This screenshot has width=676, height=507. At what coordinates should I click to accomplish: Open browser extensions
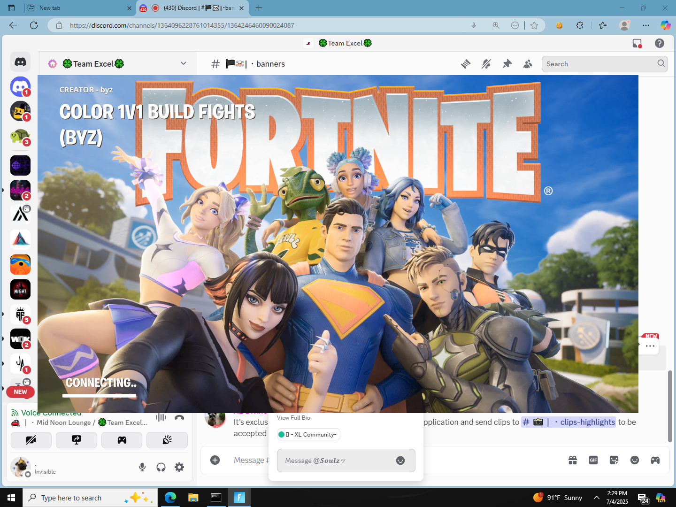[580, 25]
